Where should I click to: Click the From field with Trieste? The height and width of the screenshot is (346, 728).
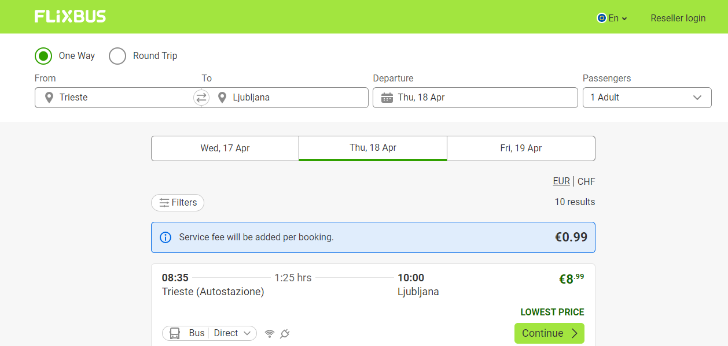[118, 98]
